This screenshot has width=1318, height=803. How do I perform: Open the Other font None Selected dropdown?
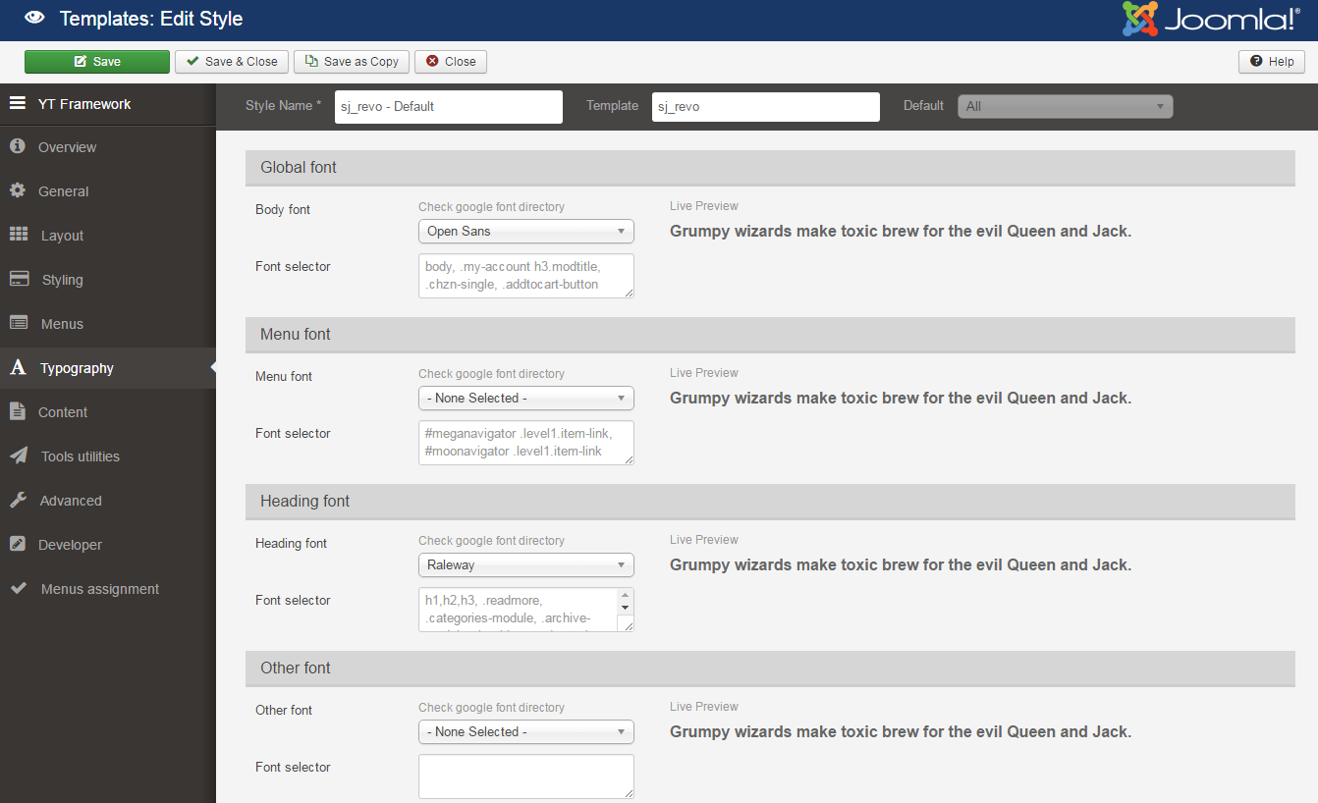tap(526, 732)
